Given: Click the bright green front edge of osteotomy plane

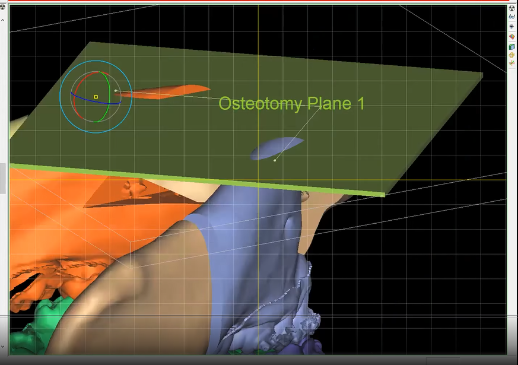Looking at the screenshot, I should click(197, 180).
